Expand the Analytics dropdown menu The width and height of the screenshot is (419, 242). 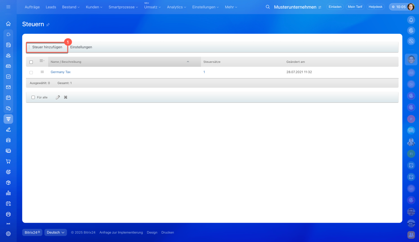tap(176, 7)
